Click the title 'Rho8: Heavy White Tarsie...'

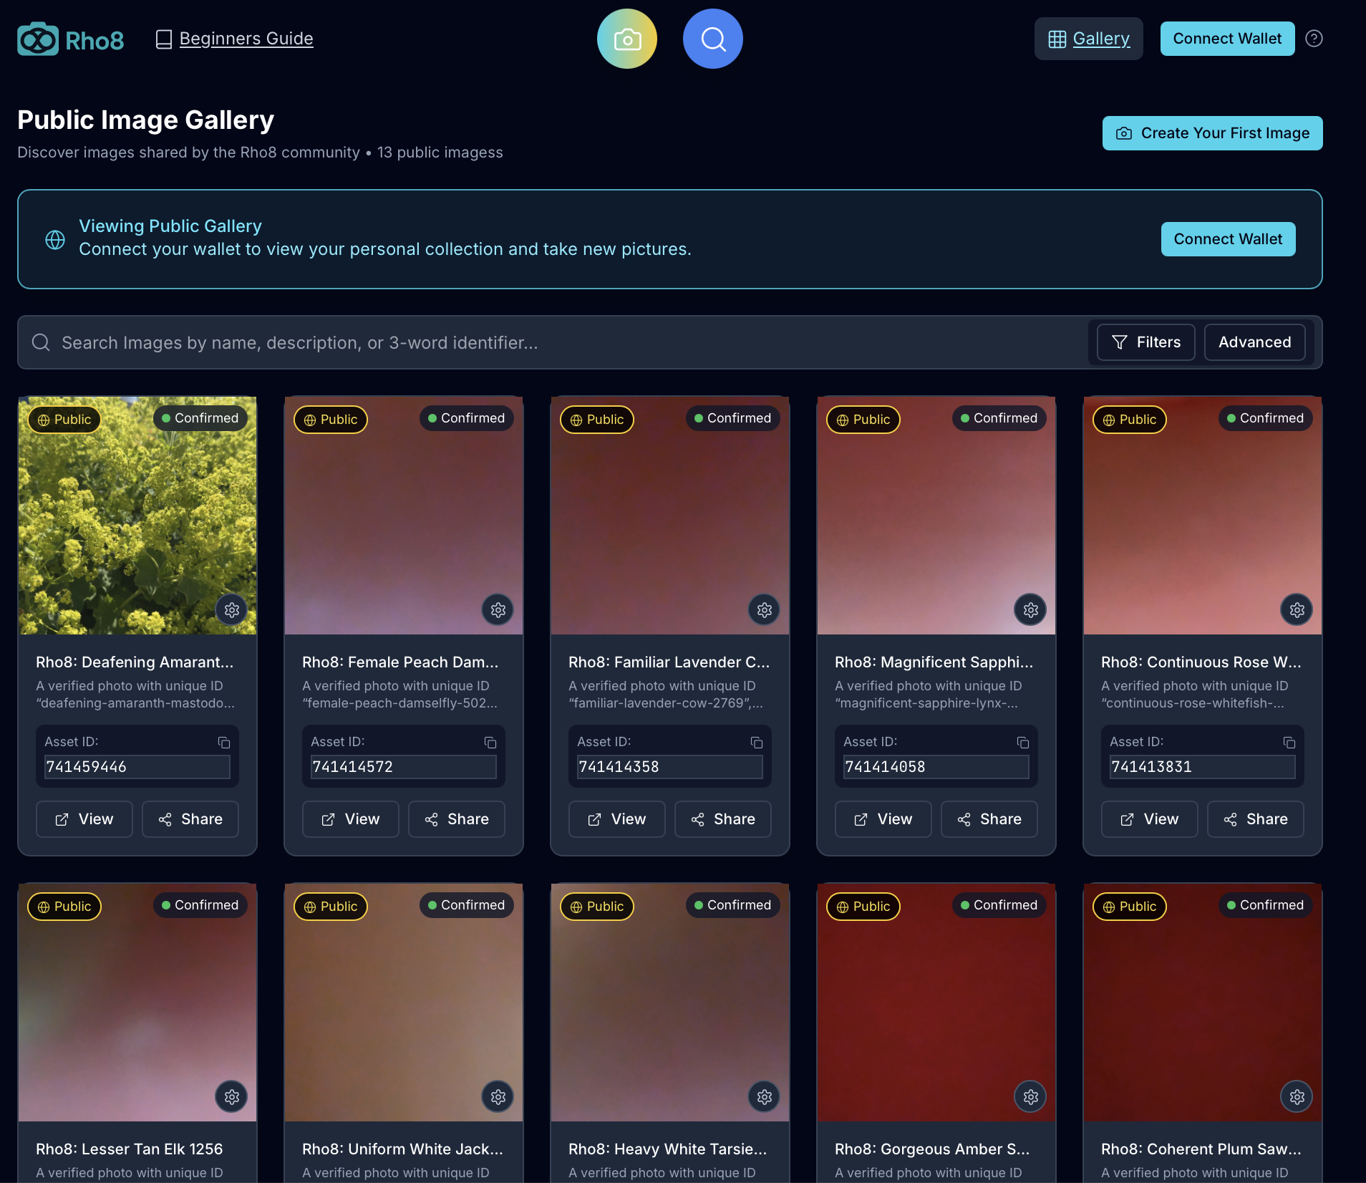(667, 1149)
